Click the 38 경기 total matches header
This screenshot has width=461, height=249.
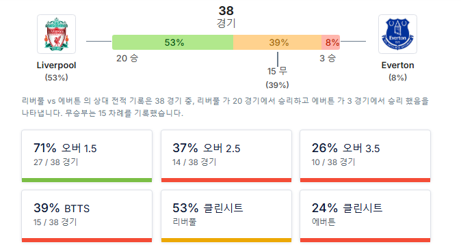(x=226, y=17)
